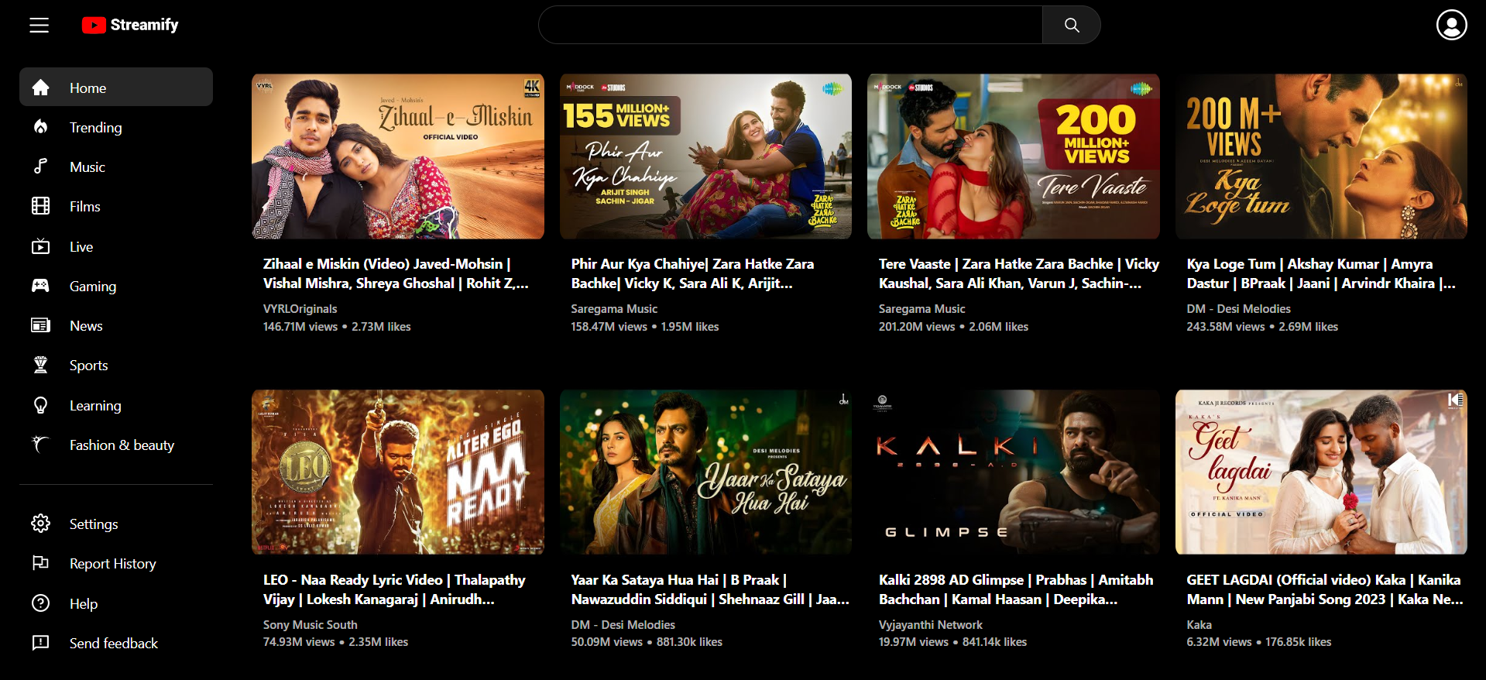Click title Tere Vaaste | Zara Hatke

pyautogui.click(x=1019, y=273)
